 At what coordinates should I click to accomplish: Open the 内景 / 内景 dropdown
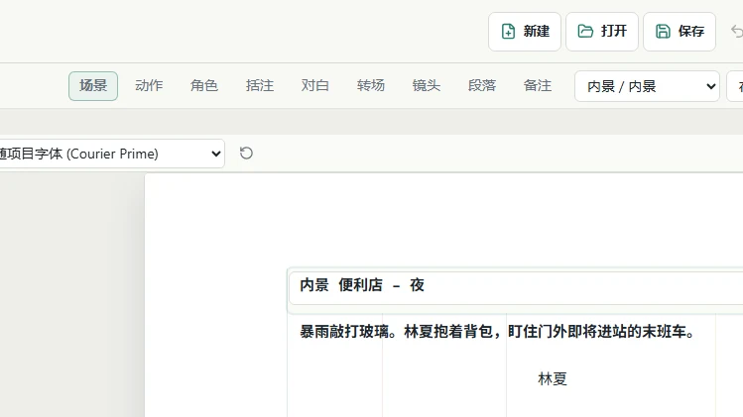(x=648, y=86)
